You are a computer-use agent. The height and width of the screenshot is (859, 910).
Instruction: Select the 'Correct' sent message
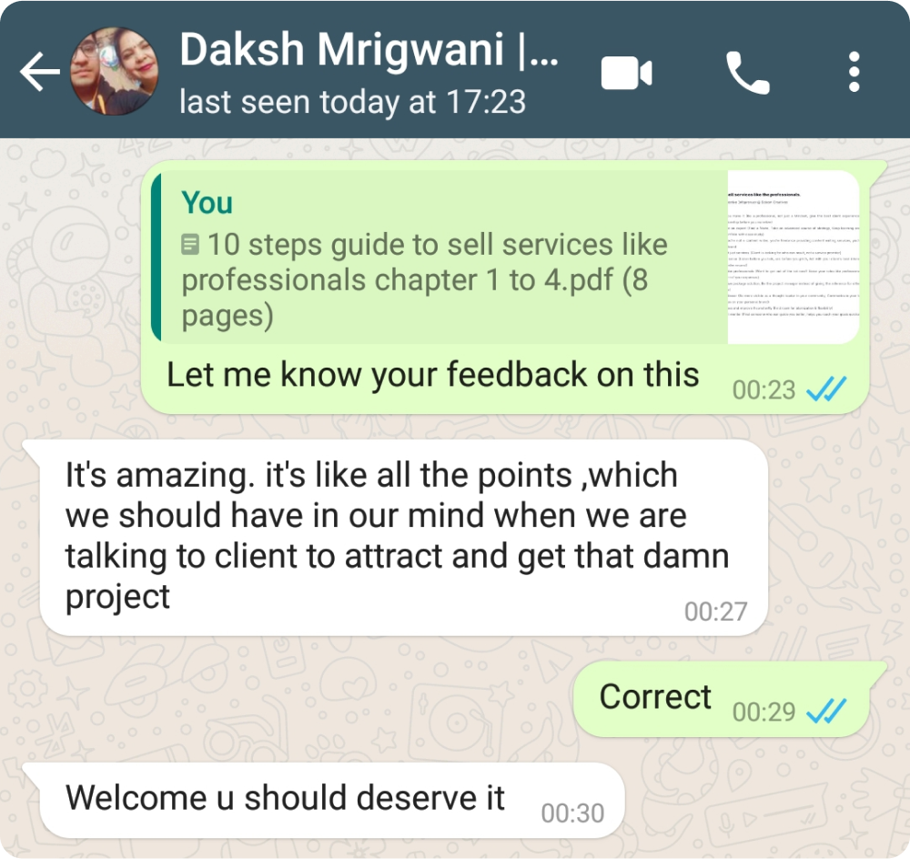tap(655, 696)
